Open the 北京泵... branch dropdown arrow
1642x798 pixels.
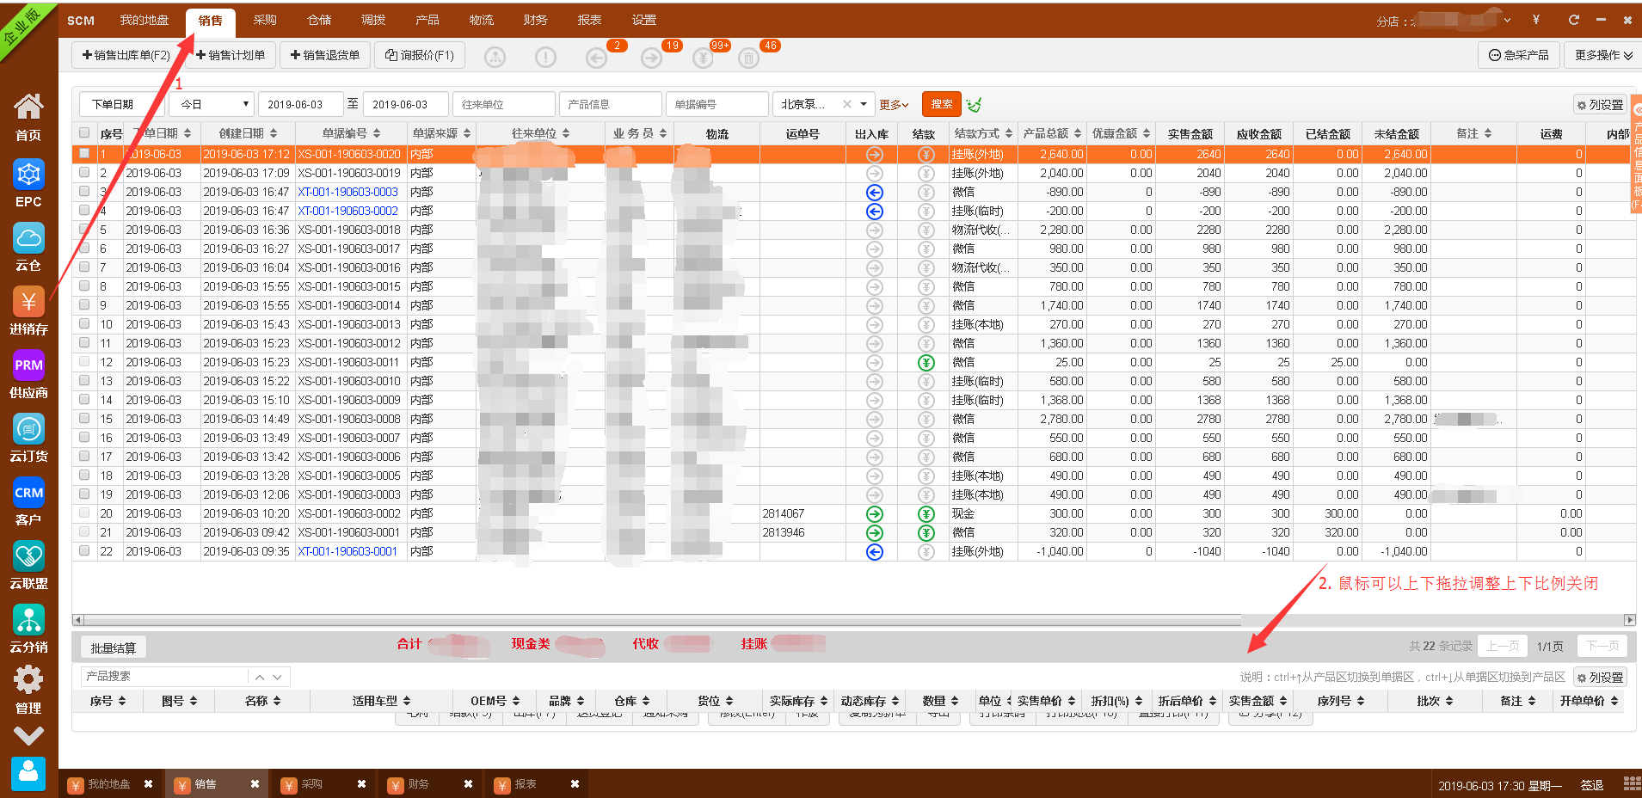click(x=864, y=104)
